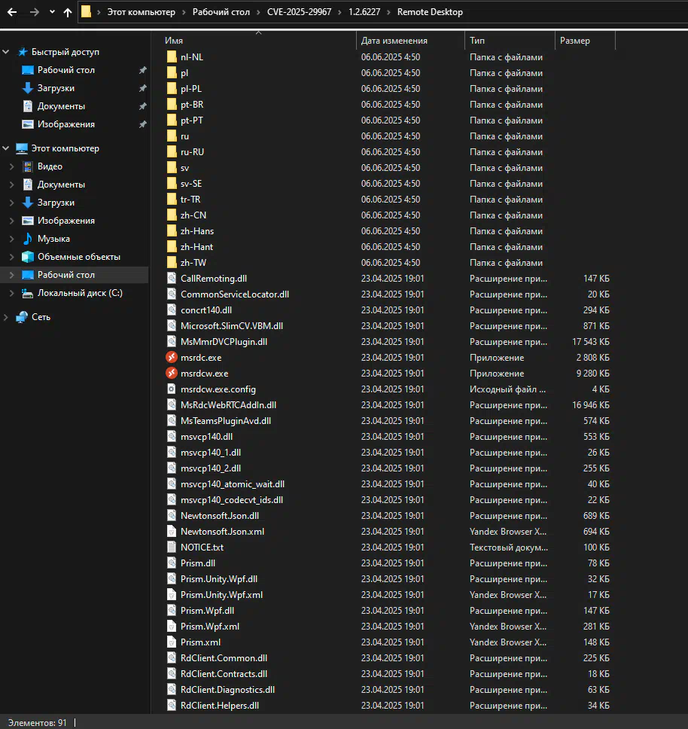Click the Быстрый доступ star icon
Screen dimensions: 688x729
pyautogui.click(x=23, y=52)
